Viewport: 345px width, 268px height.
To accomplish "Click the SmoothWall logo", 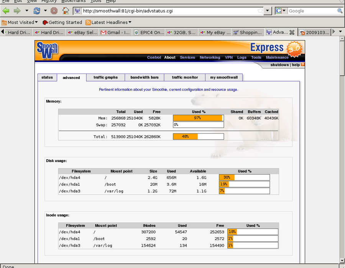I will [x=47, y=50].
